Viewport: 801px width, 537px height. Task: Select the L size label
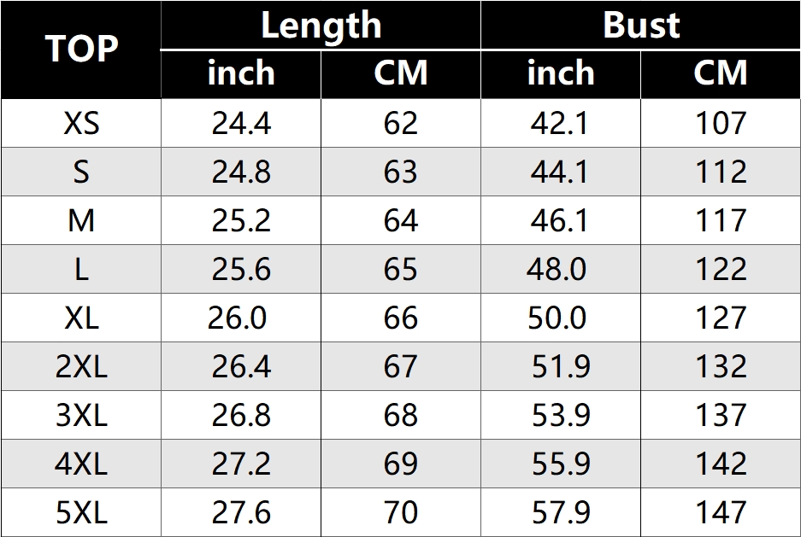[x=81, y=270]
